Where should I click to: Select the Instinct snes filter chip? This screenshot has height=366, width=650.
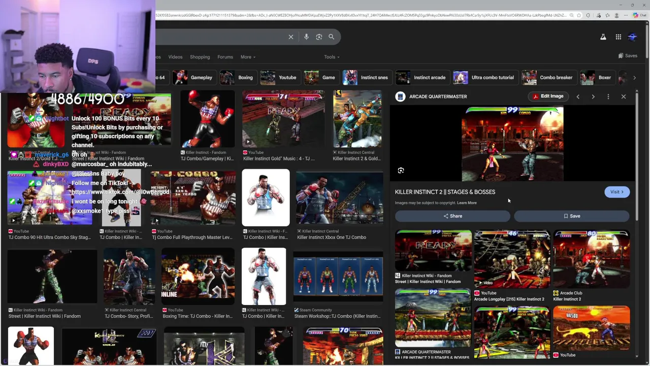366,77
